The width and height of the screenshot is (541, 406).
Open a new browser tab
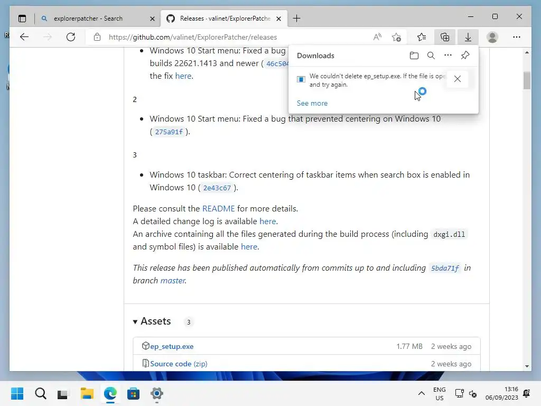pyautogui.click(x=296, y=19)
